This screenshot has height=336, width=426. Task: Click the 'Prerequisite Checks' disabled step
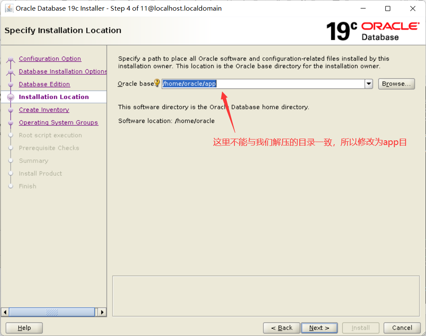tap(49, 148)
